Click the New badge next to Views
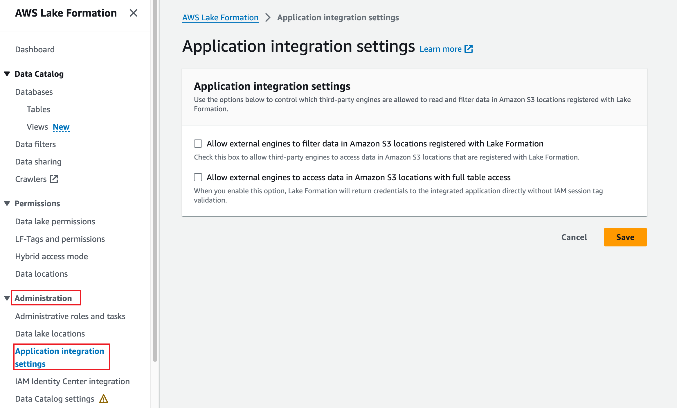Screen dimensions: 677x408 tap(61, 127)
